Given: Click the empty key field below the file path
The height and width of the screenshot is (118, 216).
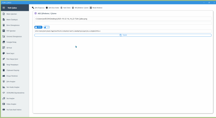Looking at the screenshot, I should [123, 23].
